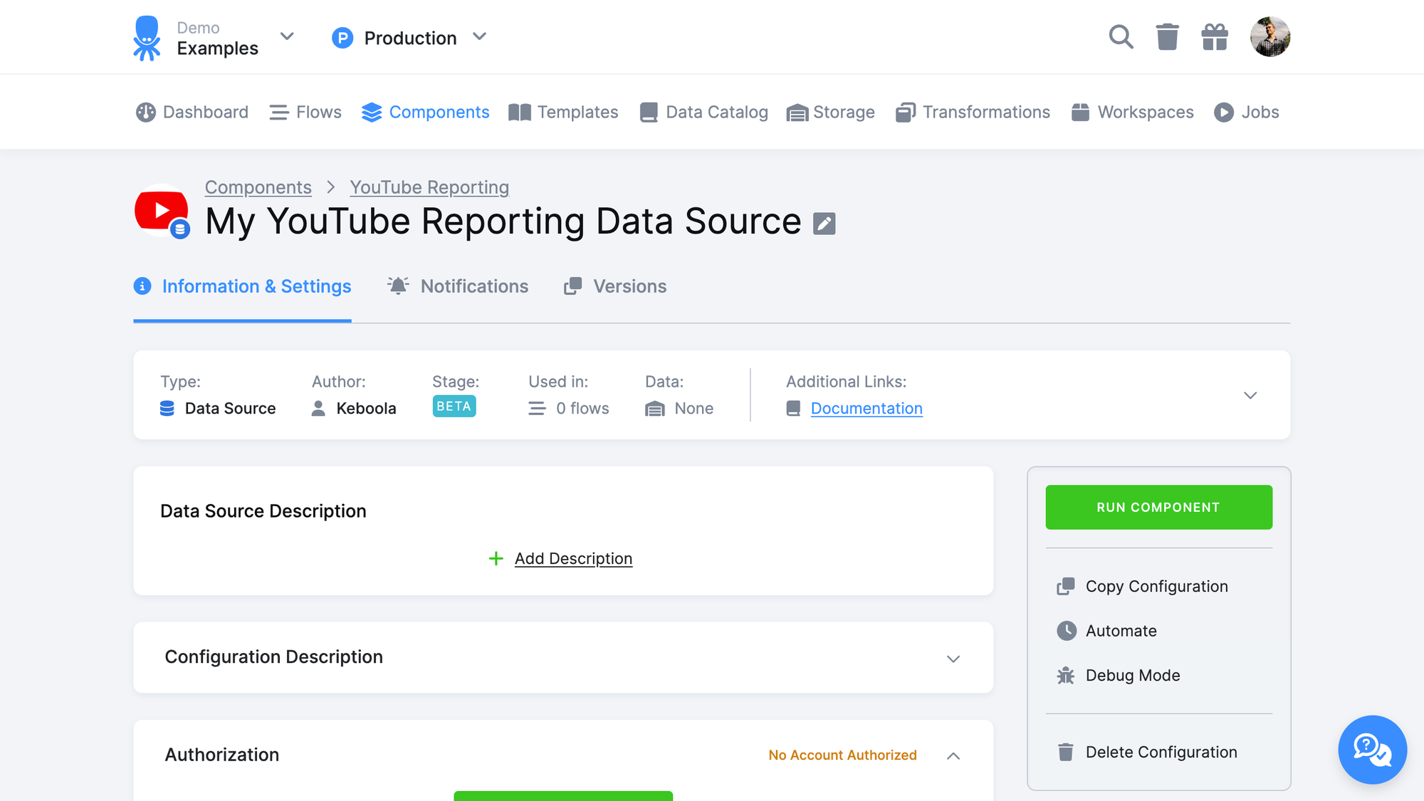The height and width of the screenshot is (801, 1424).
Task: Switch to the Notifications tab
Action: tap(473, 286)
